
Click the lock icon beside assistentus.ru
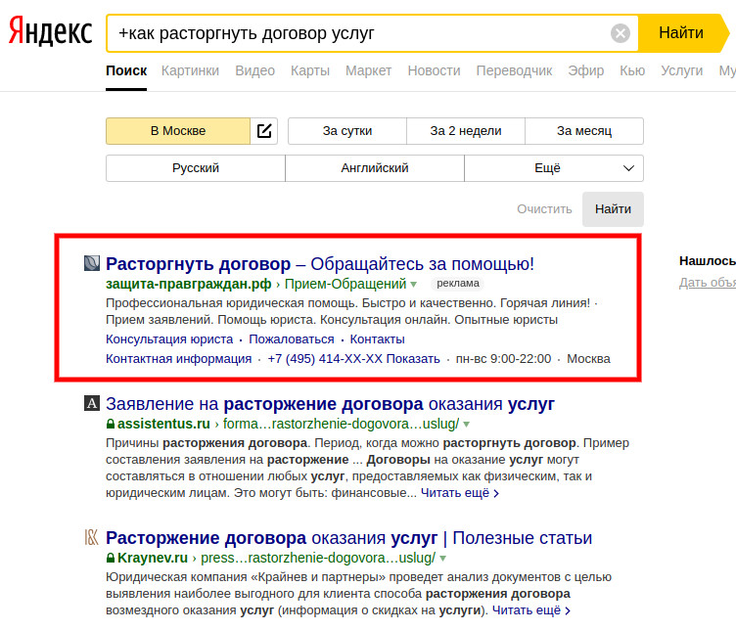[x=111, y=424]
